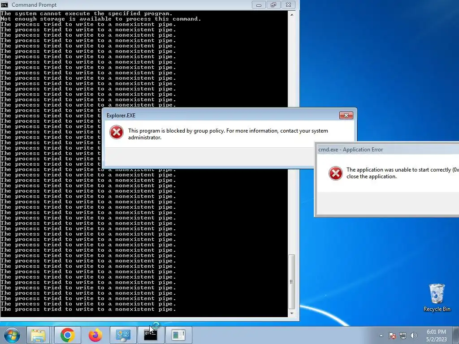The height and width of the screenshot is (344, 459).
Task: Open Action Center flag icon in tray
Action: [x=392, y=335]
